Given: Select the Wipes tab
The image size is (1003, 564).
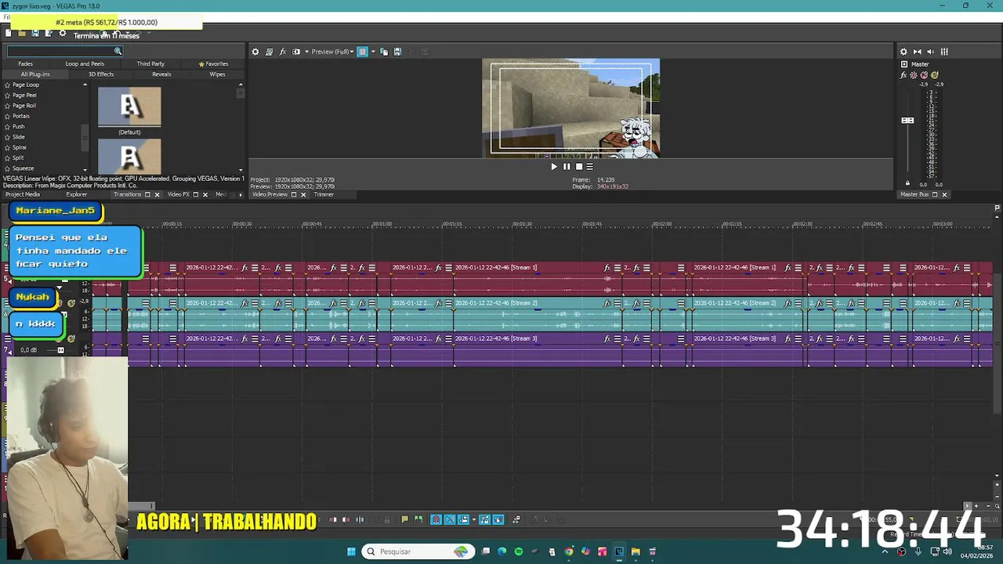Looking at the screenshot, I should (x=217, y=74).
